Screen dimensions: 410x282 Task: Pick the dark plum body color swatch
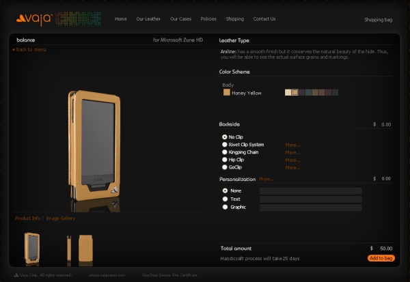301,92
